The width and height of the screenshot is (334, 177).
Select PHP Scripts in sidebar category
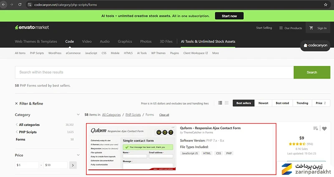pyautogui.click(x=28, y=132)
